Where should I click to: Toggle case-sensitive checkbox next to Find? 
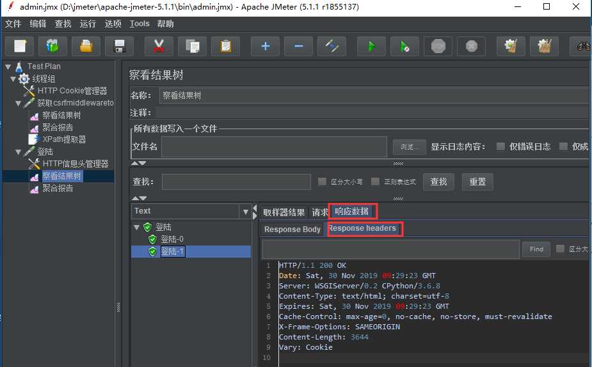coord(560,249)
